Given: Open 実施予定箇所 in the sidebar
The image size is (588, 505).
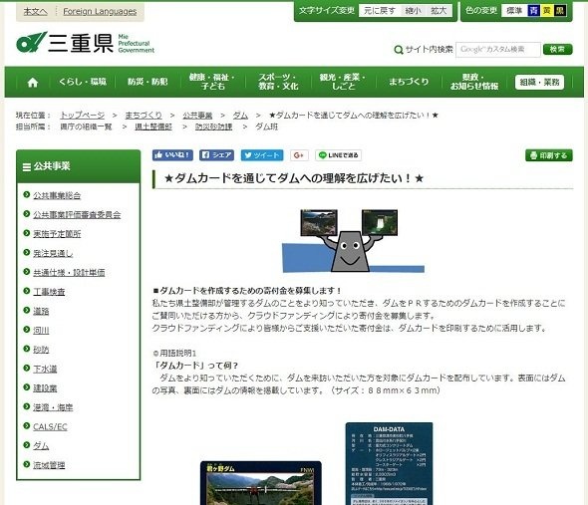Looking at the screenshot, I should click(57, 234).
